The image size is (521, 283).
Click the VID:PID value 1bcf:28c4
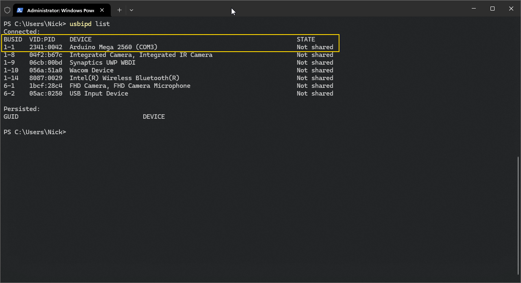tap(46, 86)
